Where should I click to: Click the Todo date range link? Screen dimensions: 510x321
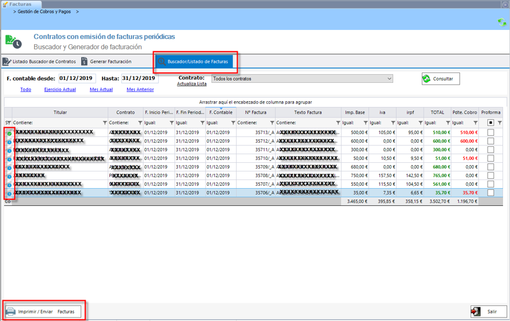pos(26,90)
